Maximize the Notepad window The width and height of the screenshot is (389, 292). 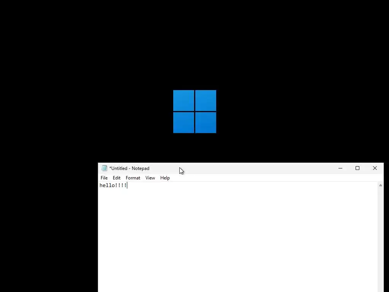tap(357, 168)
